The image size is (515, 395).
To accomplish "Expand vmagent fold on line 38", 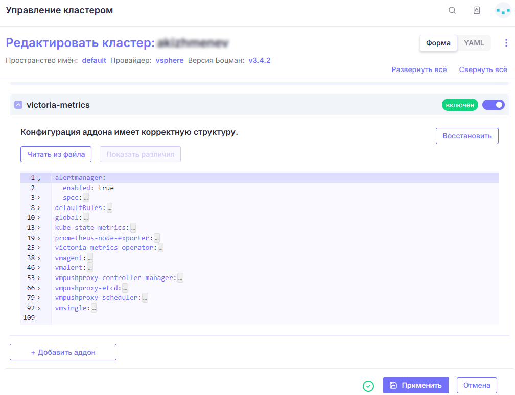I will coord(39,258).
